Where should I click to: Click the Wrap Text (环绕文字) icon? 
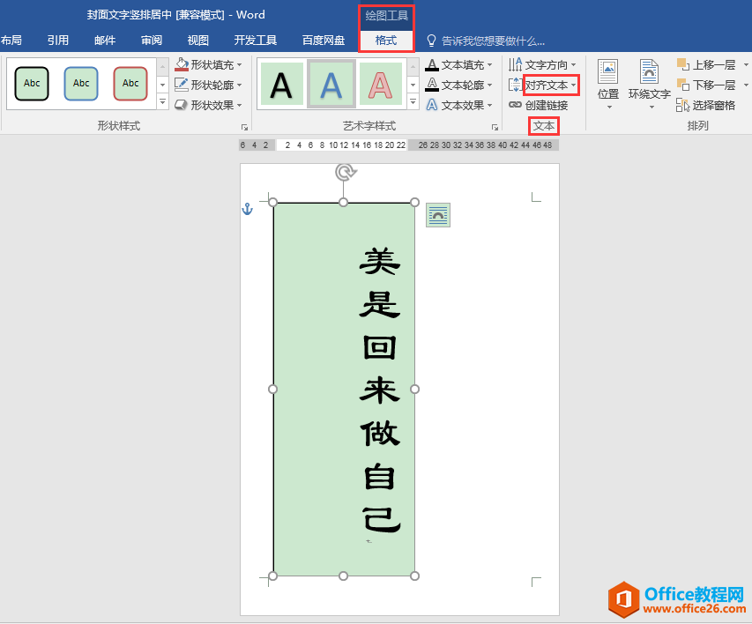[x=649, y=72]
